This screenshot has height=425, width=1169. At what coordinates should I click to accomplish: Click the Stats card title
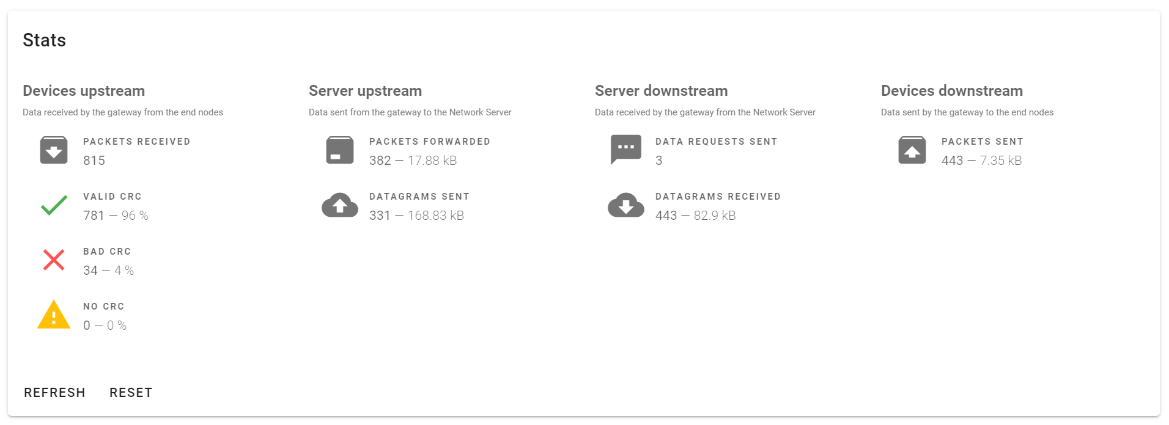(x=45, y=40)
